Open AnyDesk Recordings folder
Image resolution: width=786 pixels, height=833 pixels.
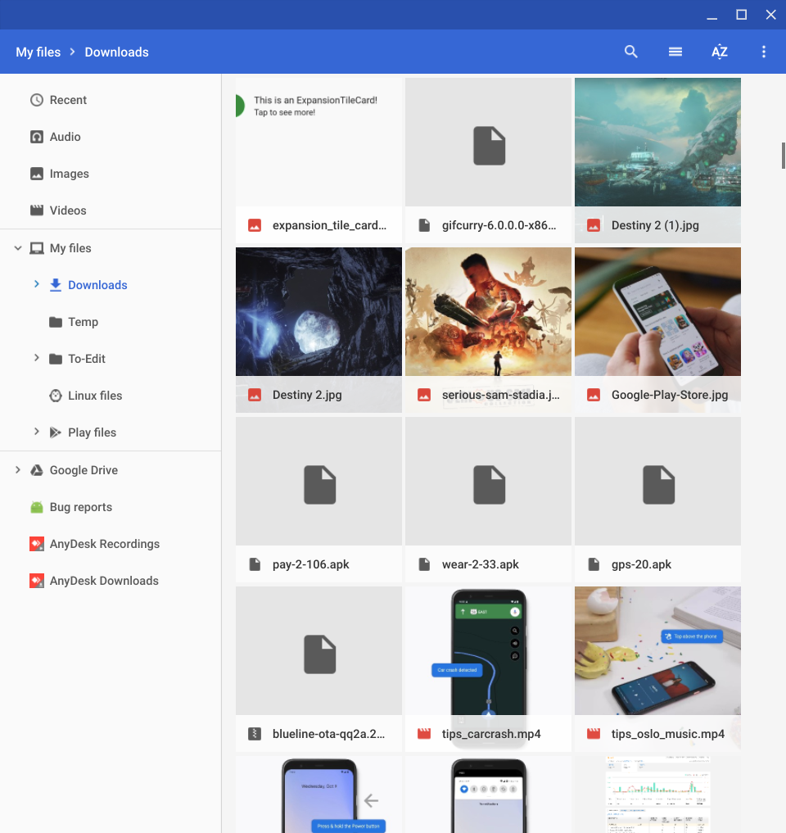pyautogui.click(x=105, y=543)
